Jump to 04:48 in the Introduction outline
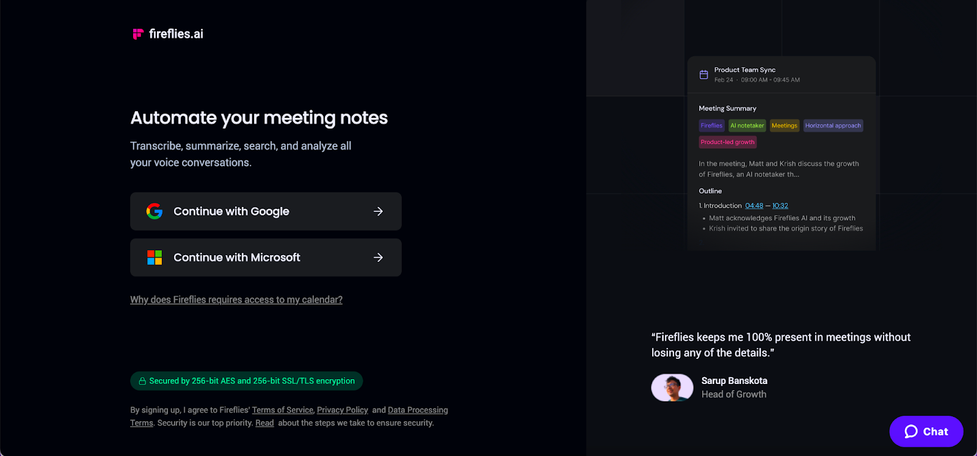 [754, 206]
